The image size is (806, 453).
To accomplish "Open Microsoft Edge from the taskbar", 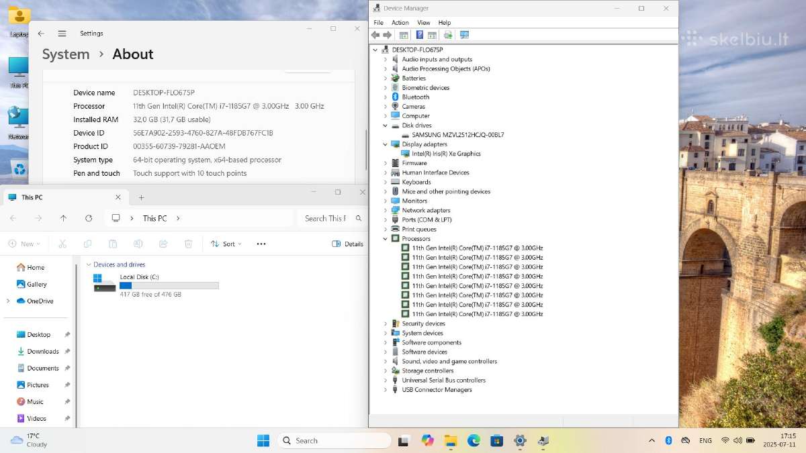I will click(474, 440).
